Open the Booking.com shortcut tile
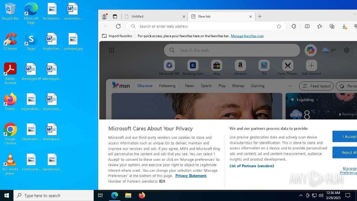Viewport: 357px width, 201px height. (193, 68)
